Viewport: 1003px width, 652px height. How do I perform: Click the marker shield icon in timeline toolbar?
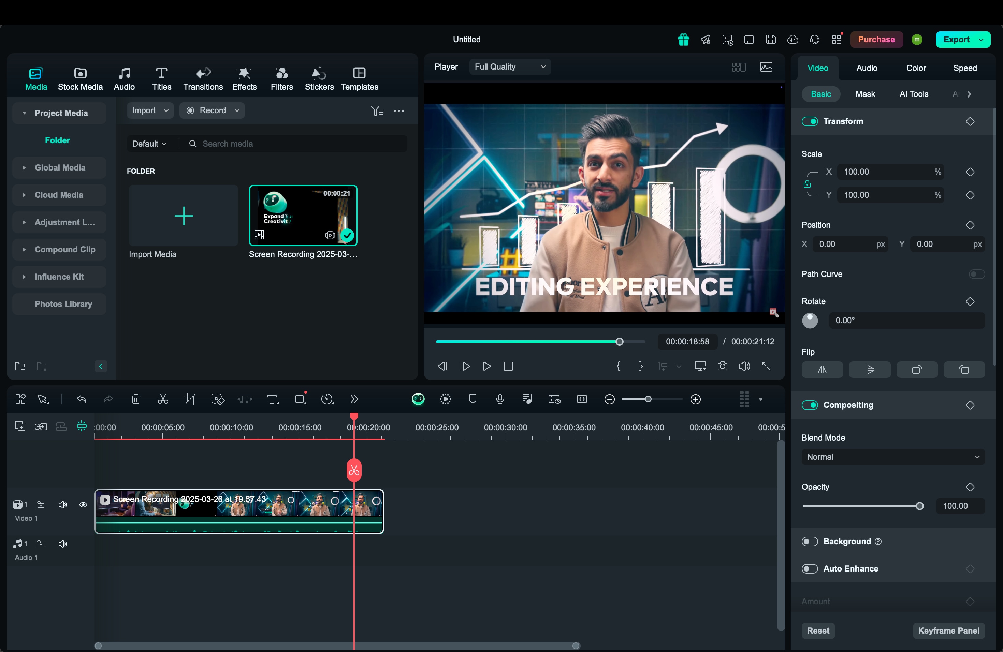tap(473, 399)
